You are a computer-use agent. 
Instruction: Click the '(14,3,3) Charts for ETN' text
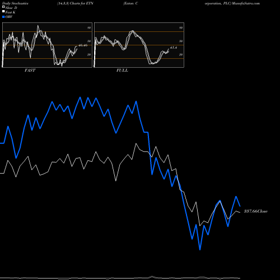(75, 3)
